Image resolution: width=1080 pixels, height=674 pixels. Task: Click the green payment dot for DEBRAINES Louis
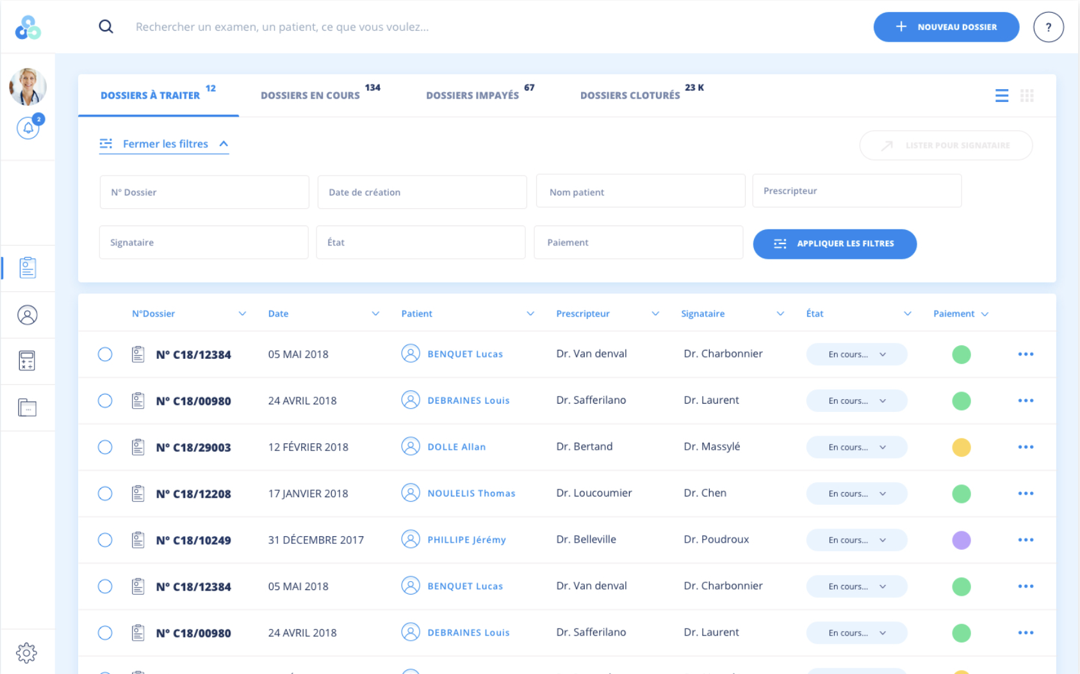tap(961, 400)
